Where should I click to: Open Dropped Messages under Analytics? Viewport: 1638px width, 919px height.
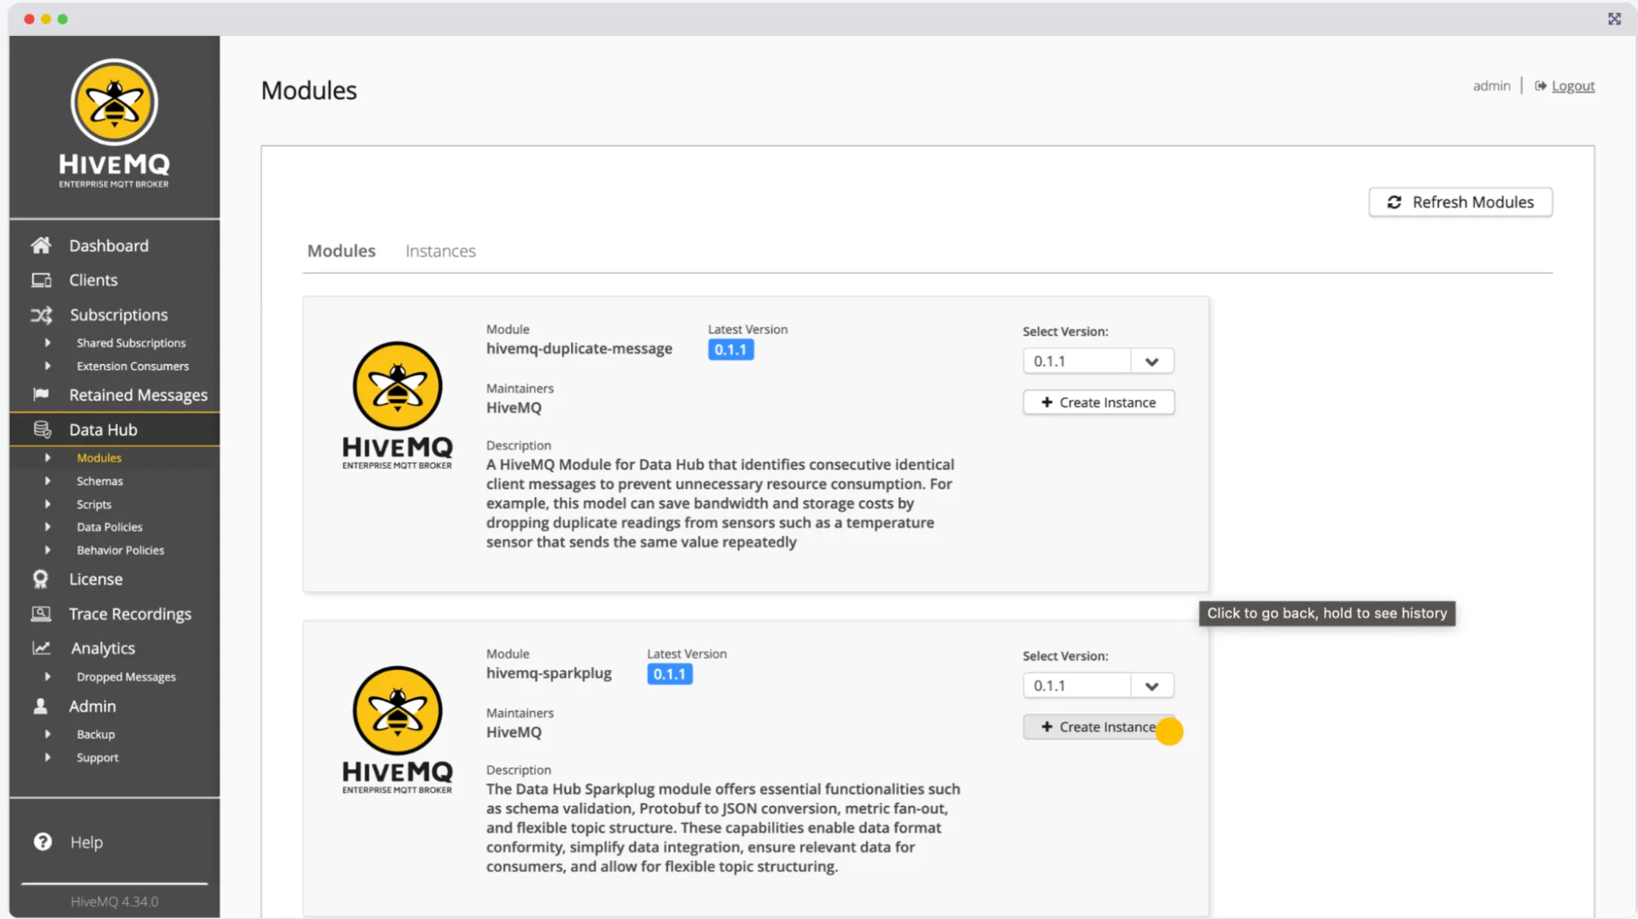126,677
